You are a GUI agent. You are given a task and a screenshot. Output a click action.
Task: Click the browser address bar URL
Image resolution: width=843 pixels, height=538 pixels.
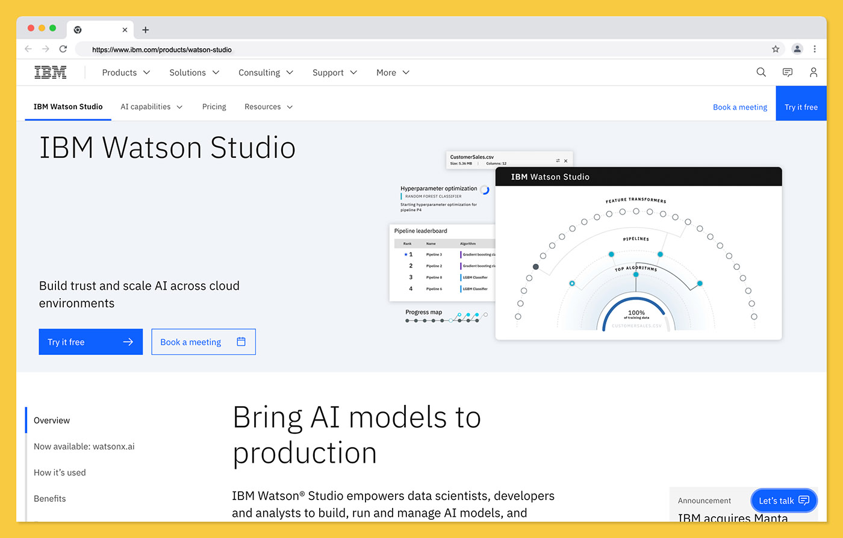click(162, 49)
